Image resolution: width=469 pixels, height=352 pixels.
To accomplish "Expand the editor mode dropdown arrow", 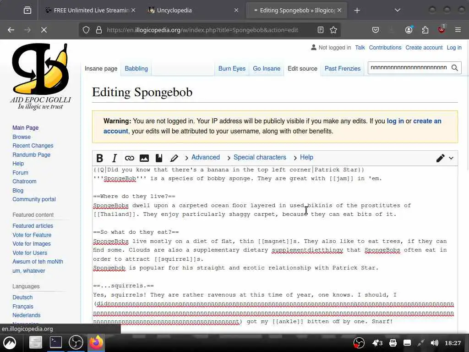I will click(451, 158).
